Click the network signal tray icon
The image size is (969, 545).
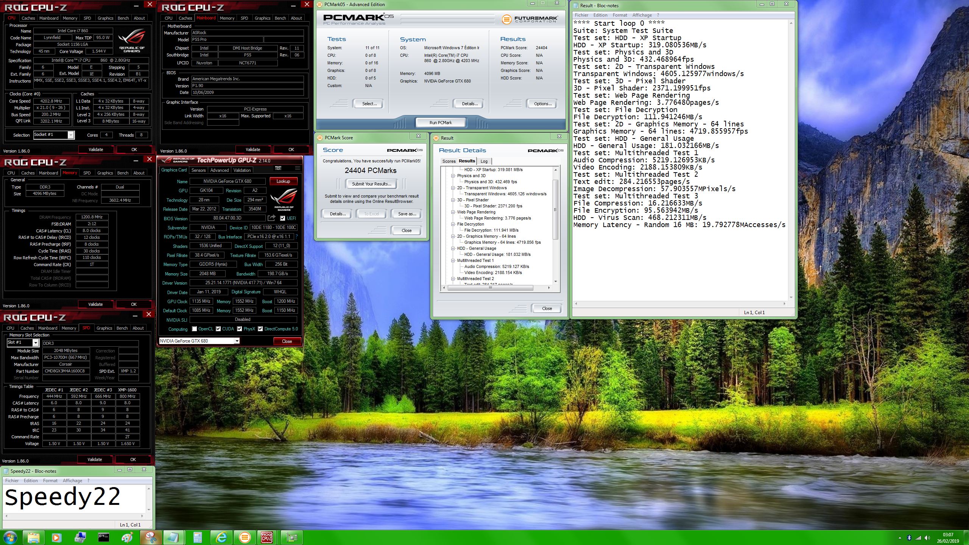pyautogui.click(x=918, y=538)
